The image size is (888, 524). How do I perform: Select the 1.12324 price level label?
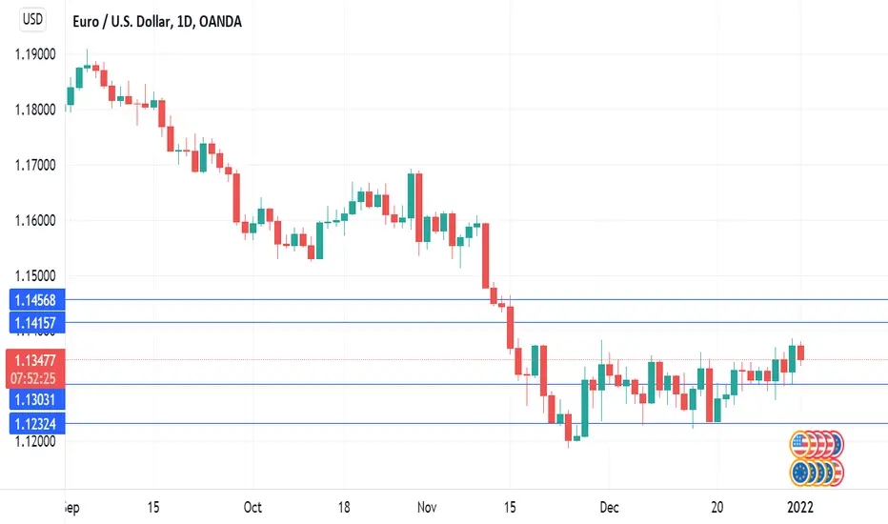tap(37, 424)
